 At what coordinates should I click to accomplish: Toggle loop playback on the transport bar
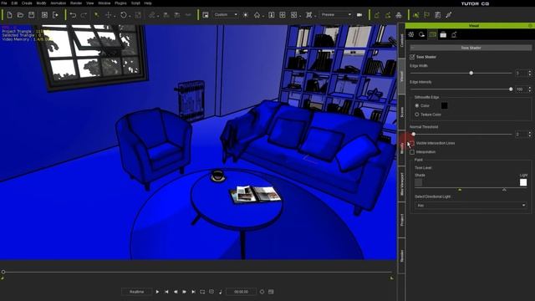(x=202, y=292)
